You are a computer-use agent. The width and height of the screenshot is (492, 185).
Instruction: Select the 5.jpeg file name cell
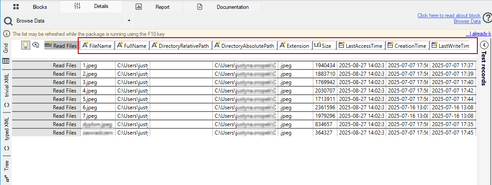98,99
